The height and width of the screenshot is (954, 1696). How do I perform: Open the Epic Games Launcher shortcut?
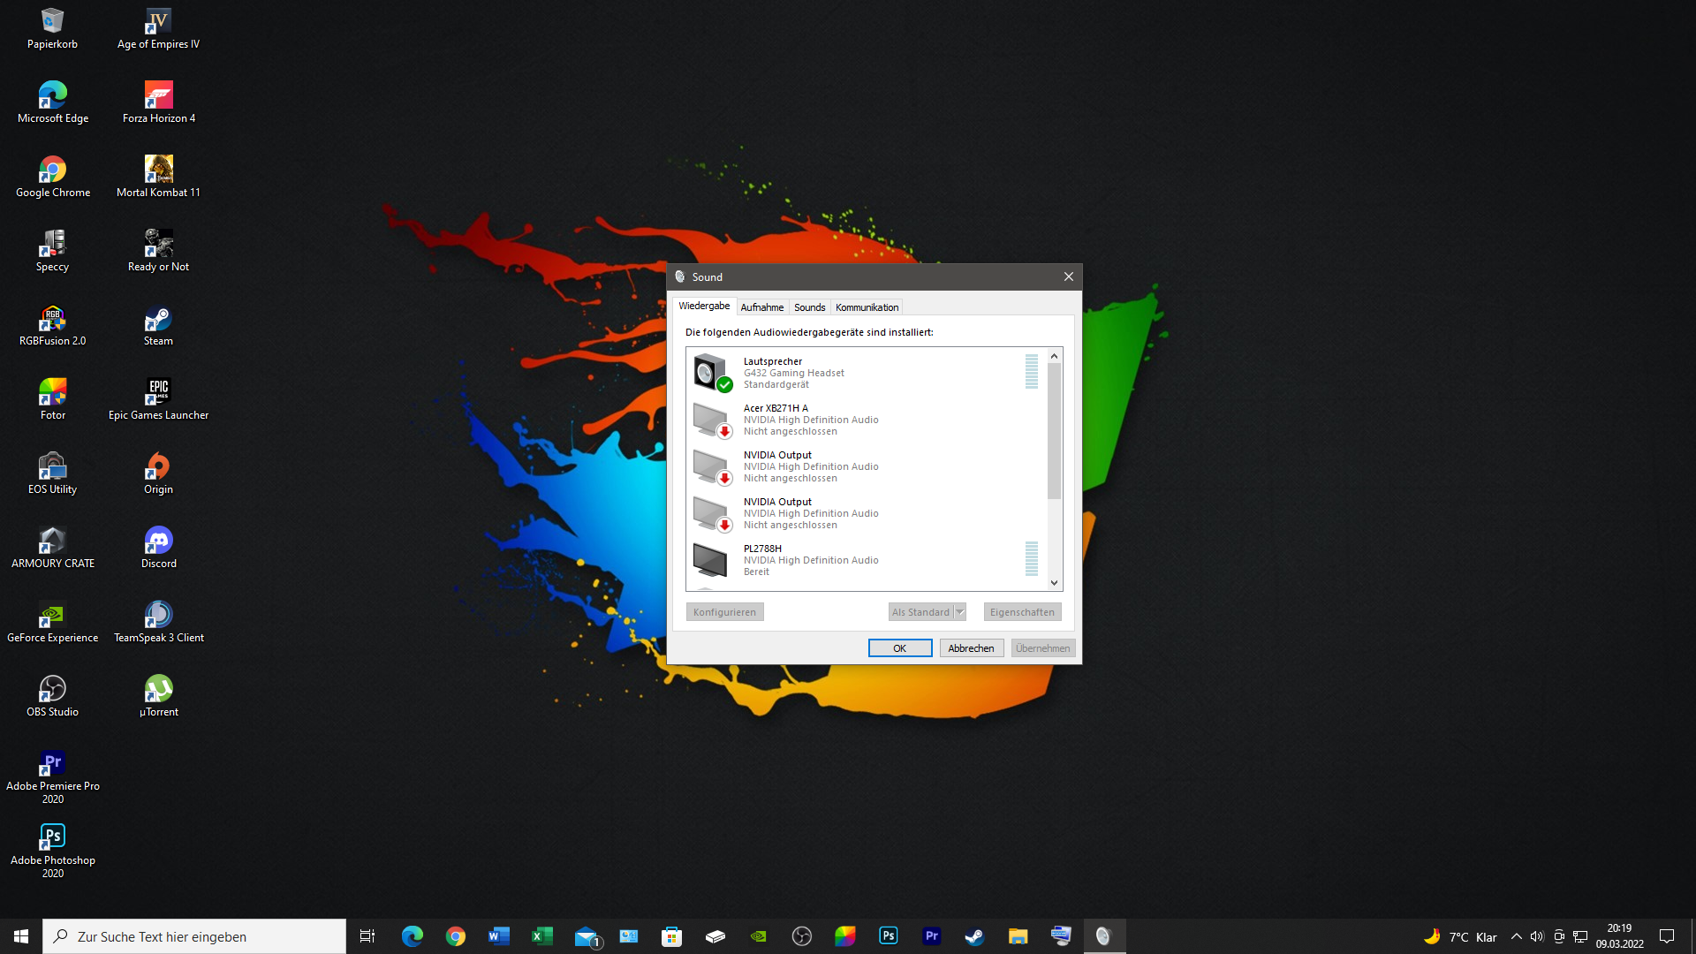(x=158, y=399)
